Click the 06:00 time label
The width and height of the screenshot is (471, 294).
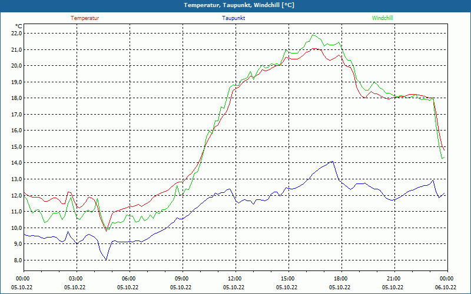click(128, 279)
